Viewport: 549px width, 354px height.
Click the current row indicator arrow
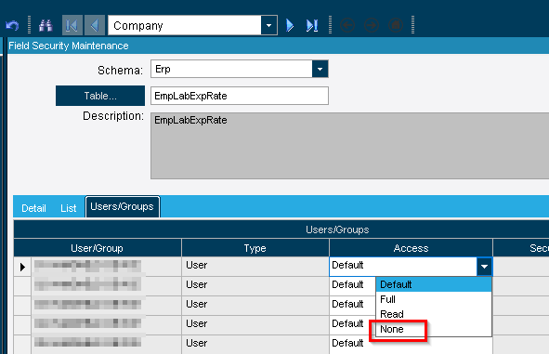(x=22, y=267)
